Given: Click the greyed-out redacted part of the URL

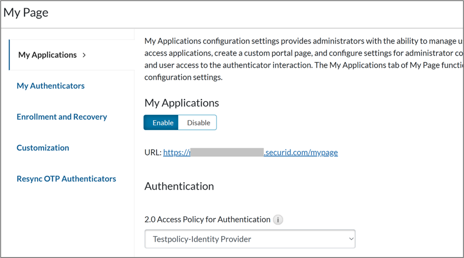Looking at the screenshot, I should coord(226,152).
